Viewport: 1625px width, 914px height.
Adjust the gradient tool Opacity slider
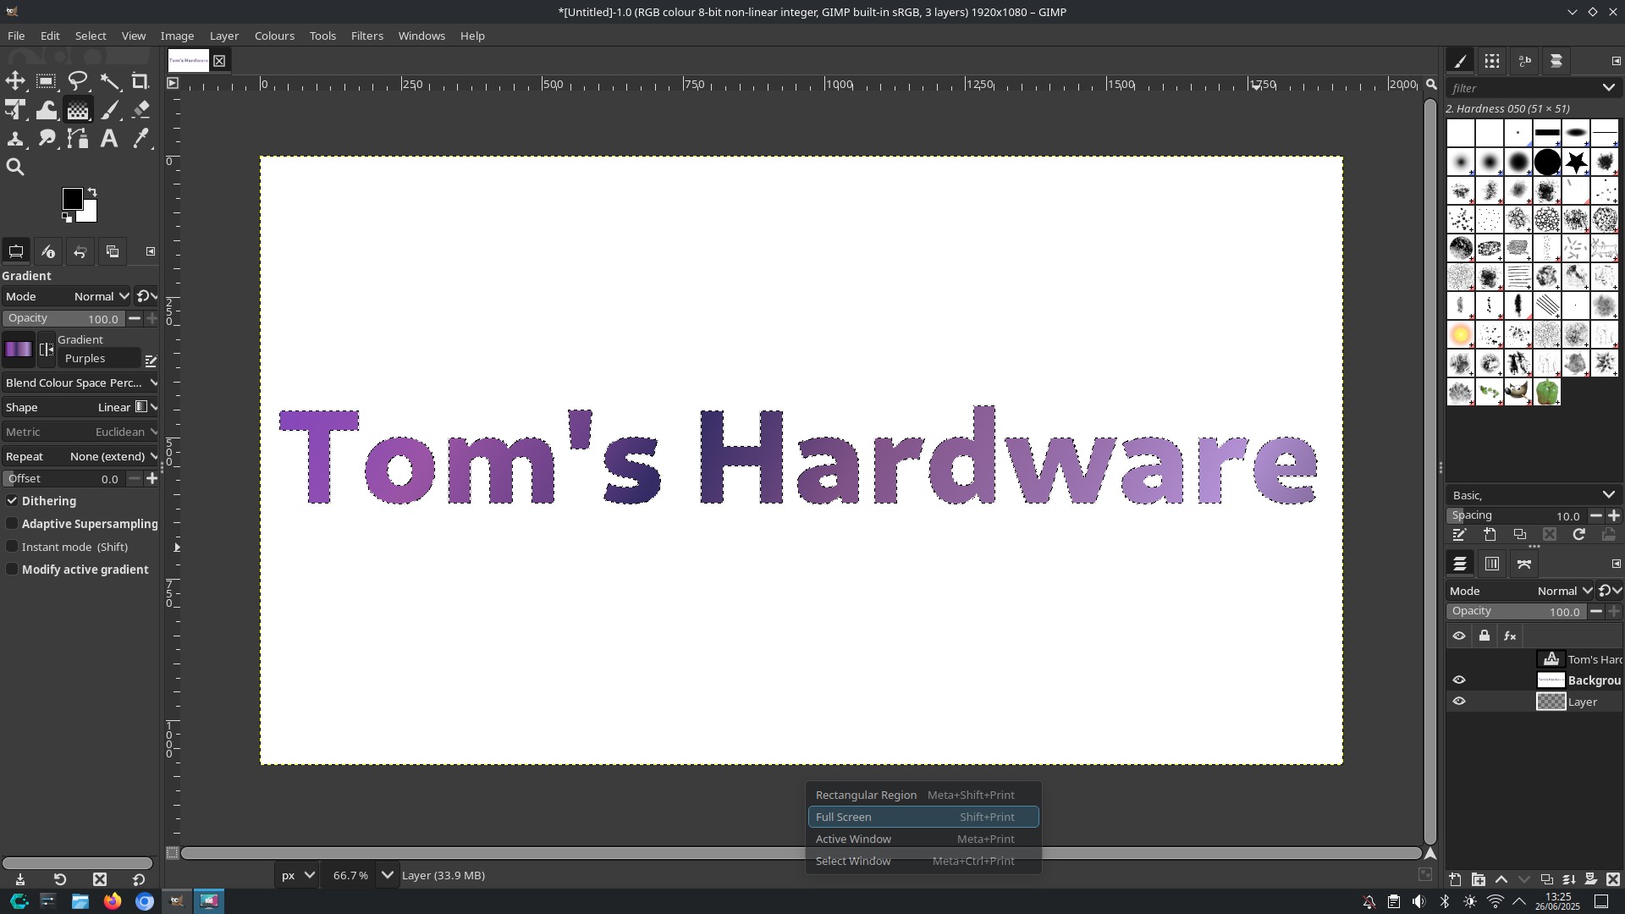point(63,318)
